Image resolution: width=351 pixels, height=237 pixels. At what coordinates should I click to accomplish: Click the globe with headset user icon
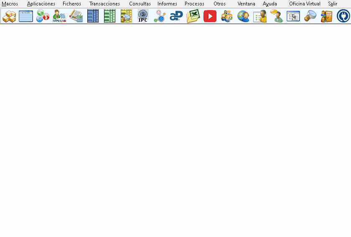[x=243, y=16]
